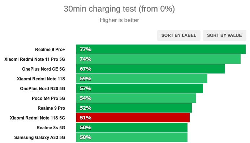This screenshot has width=250, height=143.
Task: Click the Xiaomi Redmi Note 11 Pro 5G bar
Action: 158,59
